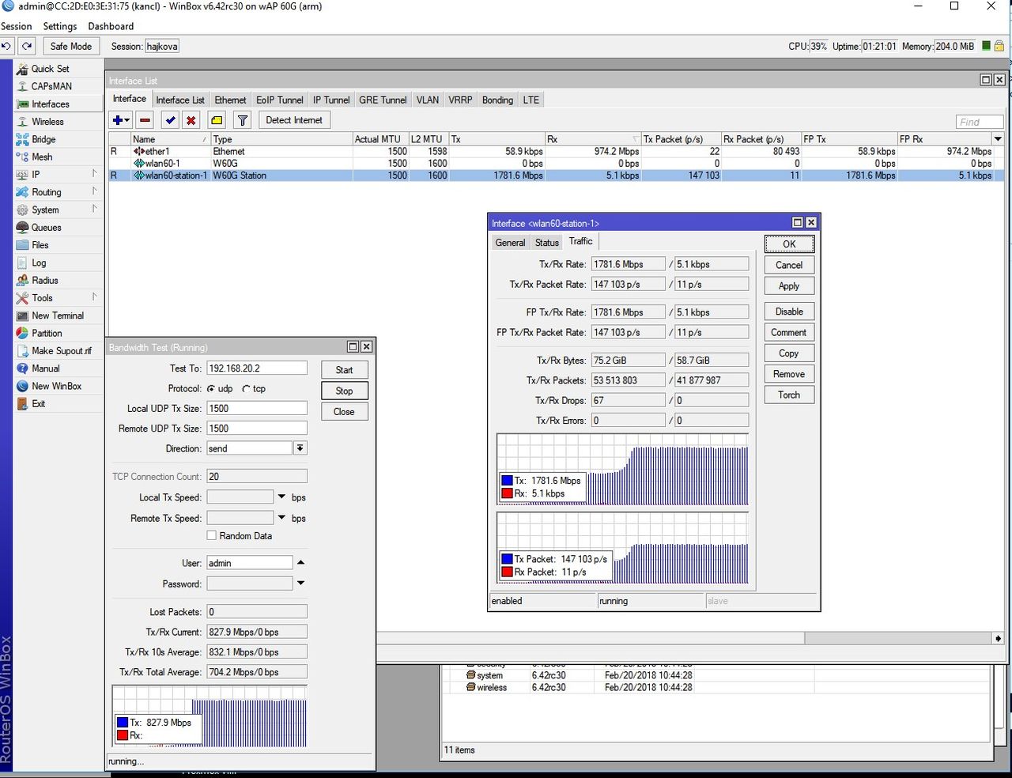Click the Disable button in the interface dialog
Viewport: 1012px width, 778px height.
789,312
